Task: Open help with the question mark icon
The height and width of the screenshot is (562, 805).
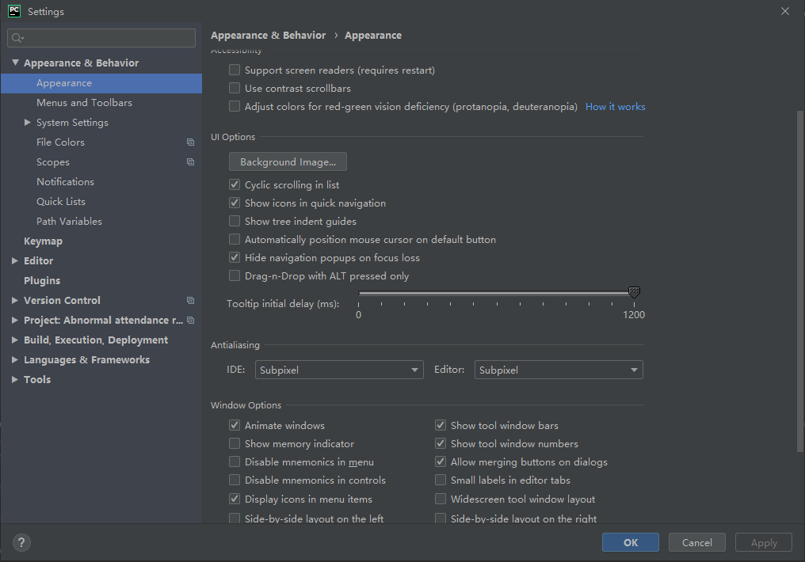Action: pyautogui.click(x=21, y=542)
